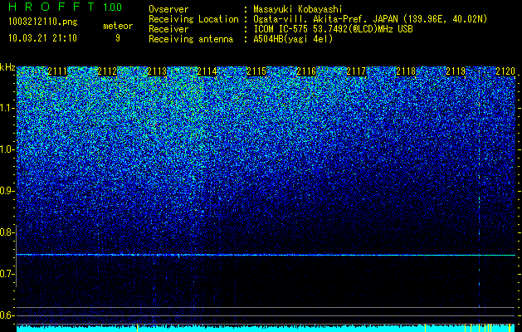The image size is (522, 332).
Task: Click the Receiving antenna label
Action: coord(191,39)
